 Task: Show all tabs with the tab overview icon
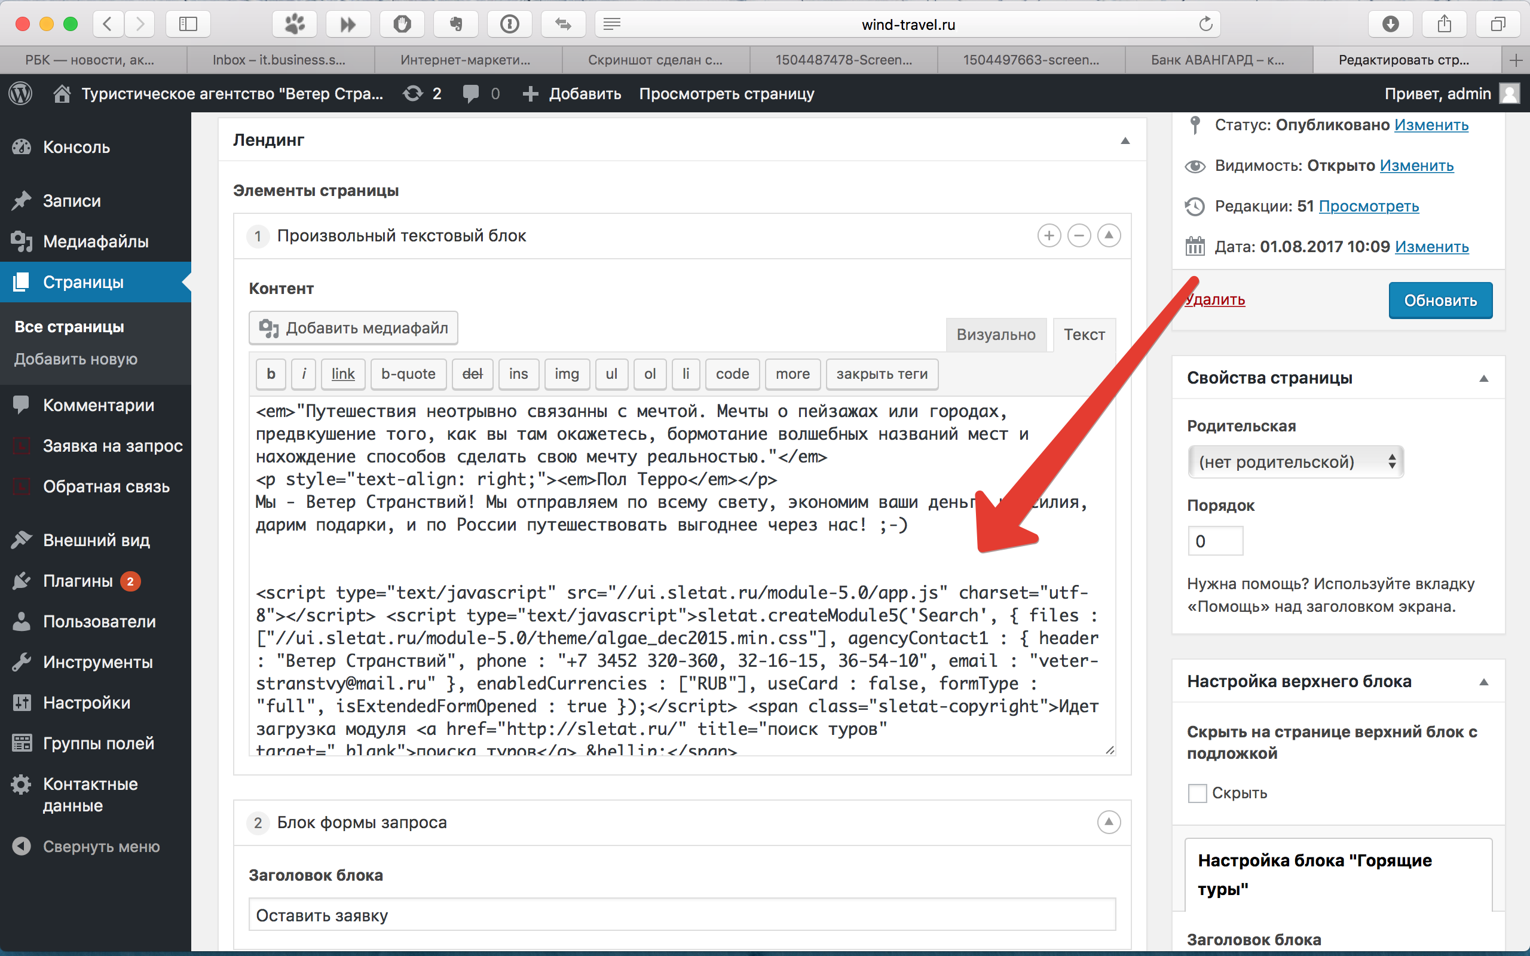pos(1498,24)
